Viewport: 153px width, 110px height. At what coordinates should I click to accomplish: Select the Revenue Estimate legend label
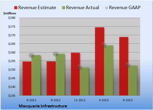[x=37, y=8]
